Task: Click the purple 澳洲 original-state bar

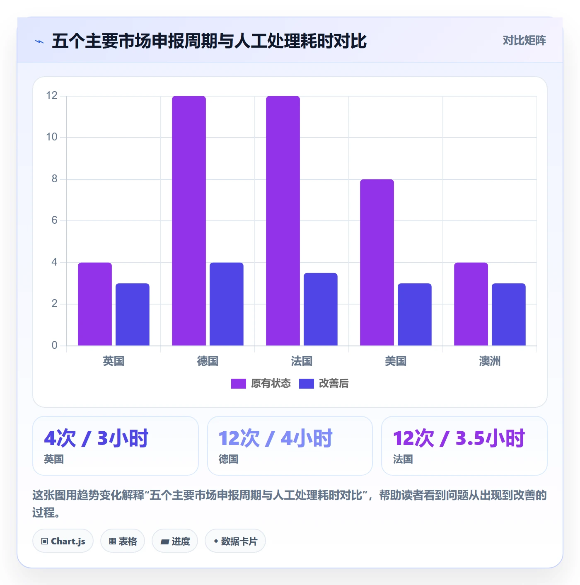Action: point(471,304)
